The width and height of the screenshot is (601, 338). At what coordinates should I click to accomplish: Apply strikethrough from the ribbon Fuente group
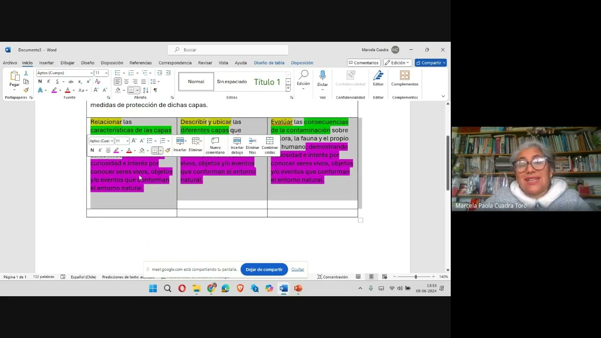coord(71,82)
